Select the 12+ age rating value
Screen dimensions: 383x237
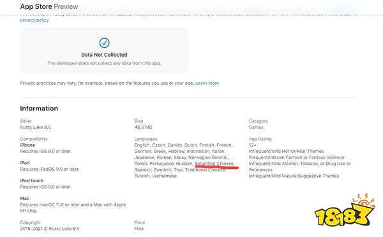pyautogui.click(x=253, y=145)
